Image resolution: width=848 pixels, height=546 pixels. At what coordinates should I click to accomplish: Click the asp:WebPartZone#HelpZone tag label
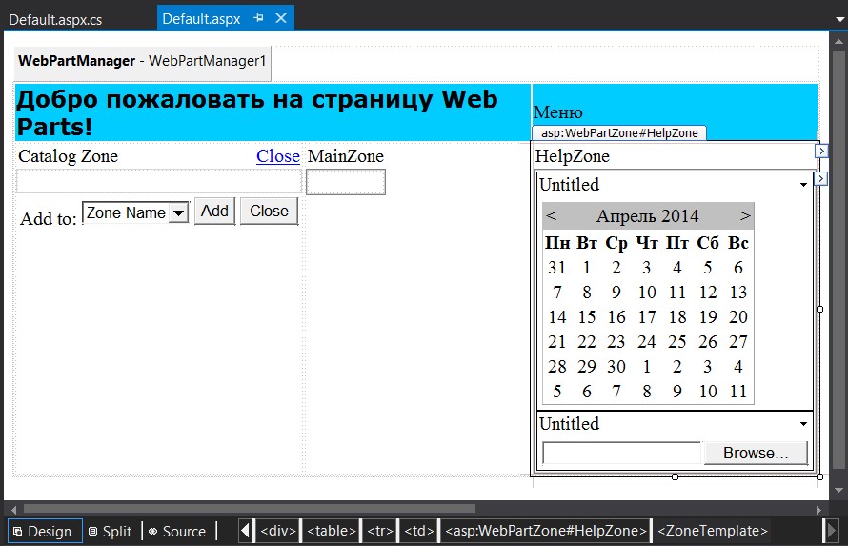[x=619, y=133]
